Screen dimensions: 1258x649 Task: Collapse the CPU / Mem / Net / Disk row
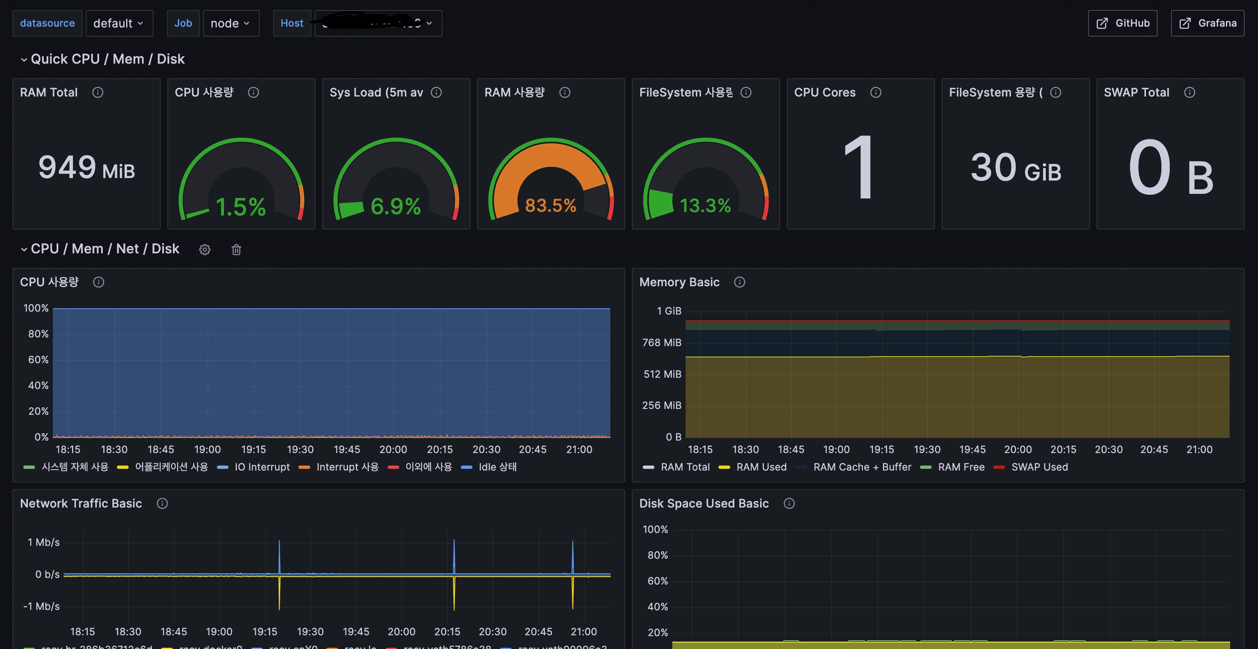(x=24, y=249)
